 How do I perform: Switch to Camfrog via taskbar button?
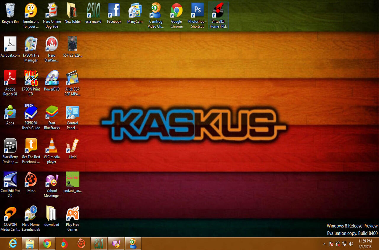coord(133,244)
